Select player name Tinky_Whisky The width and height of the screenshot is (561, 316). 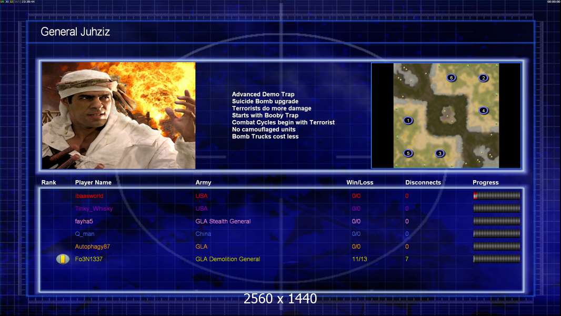(x=94, y=209)
